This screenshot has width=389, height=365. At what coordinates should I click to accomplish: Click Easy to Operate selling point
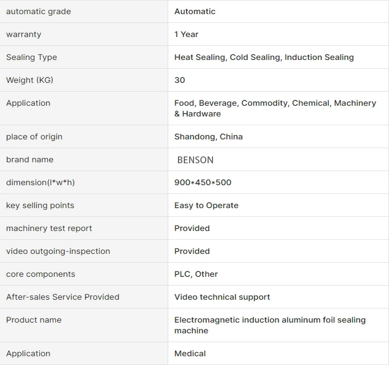click(x=206, y=205)
